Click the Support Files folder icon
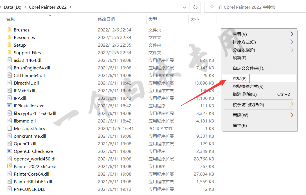 pyautogui.click(x=9, y=53)
